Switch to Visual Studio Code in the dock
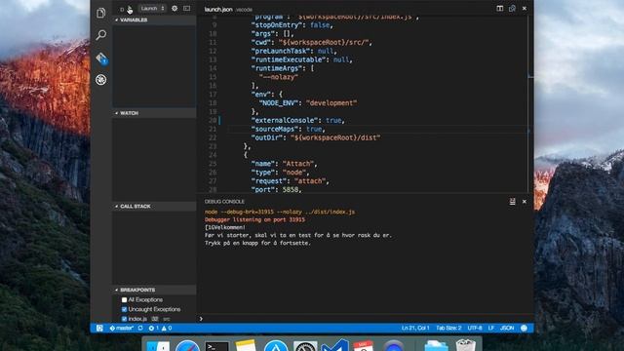Viewport: 624px width, 351px height. 335,345
